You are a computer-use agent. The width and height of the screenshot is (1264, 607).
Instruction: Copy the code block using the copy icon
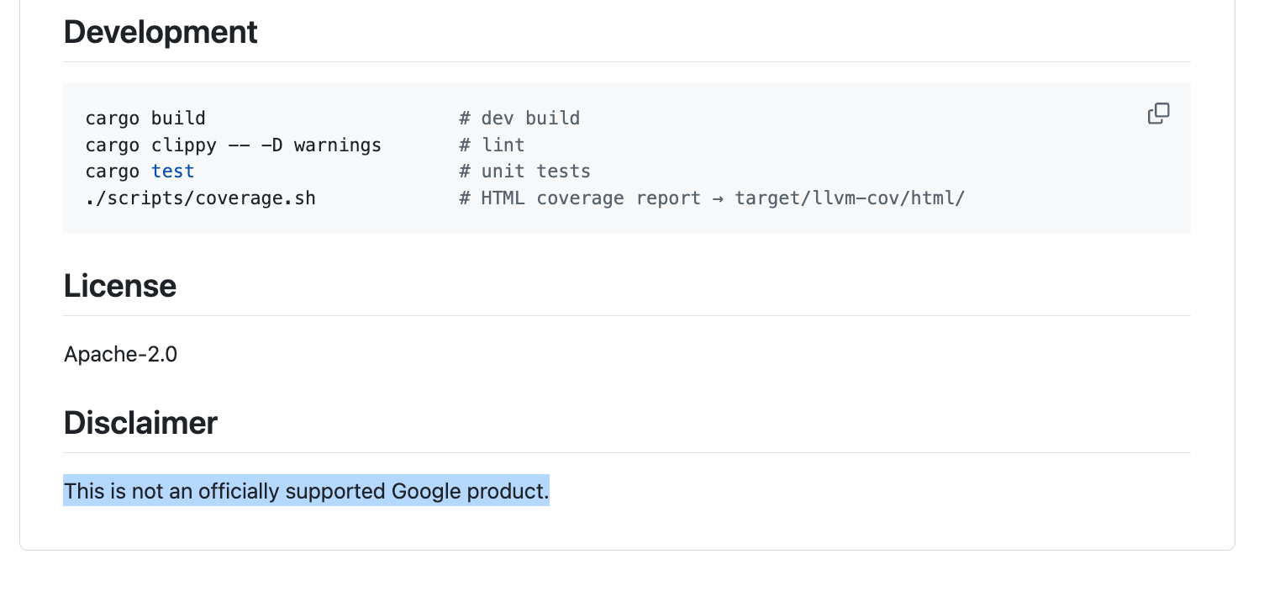point(1158,113)
